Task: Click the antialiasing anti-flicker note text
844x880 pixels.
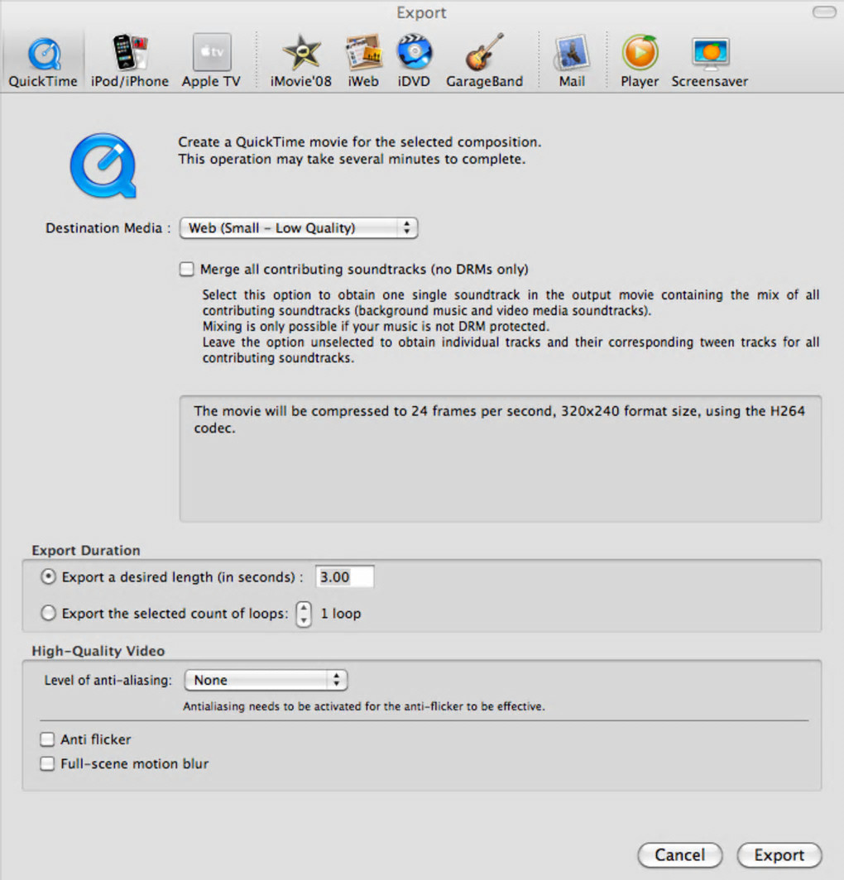Action: tap(364, 706)
